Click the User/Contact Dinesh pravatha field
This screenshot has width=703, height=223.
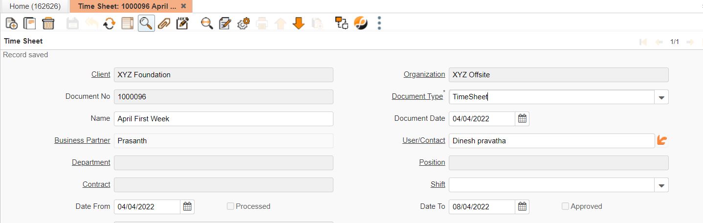point(551,141)
